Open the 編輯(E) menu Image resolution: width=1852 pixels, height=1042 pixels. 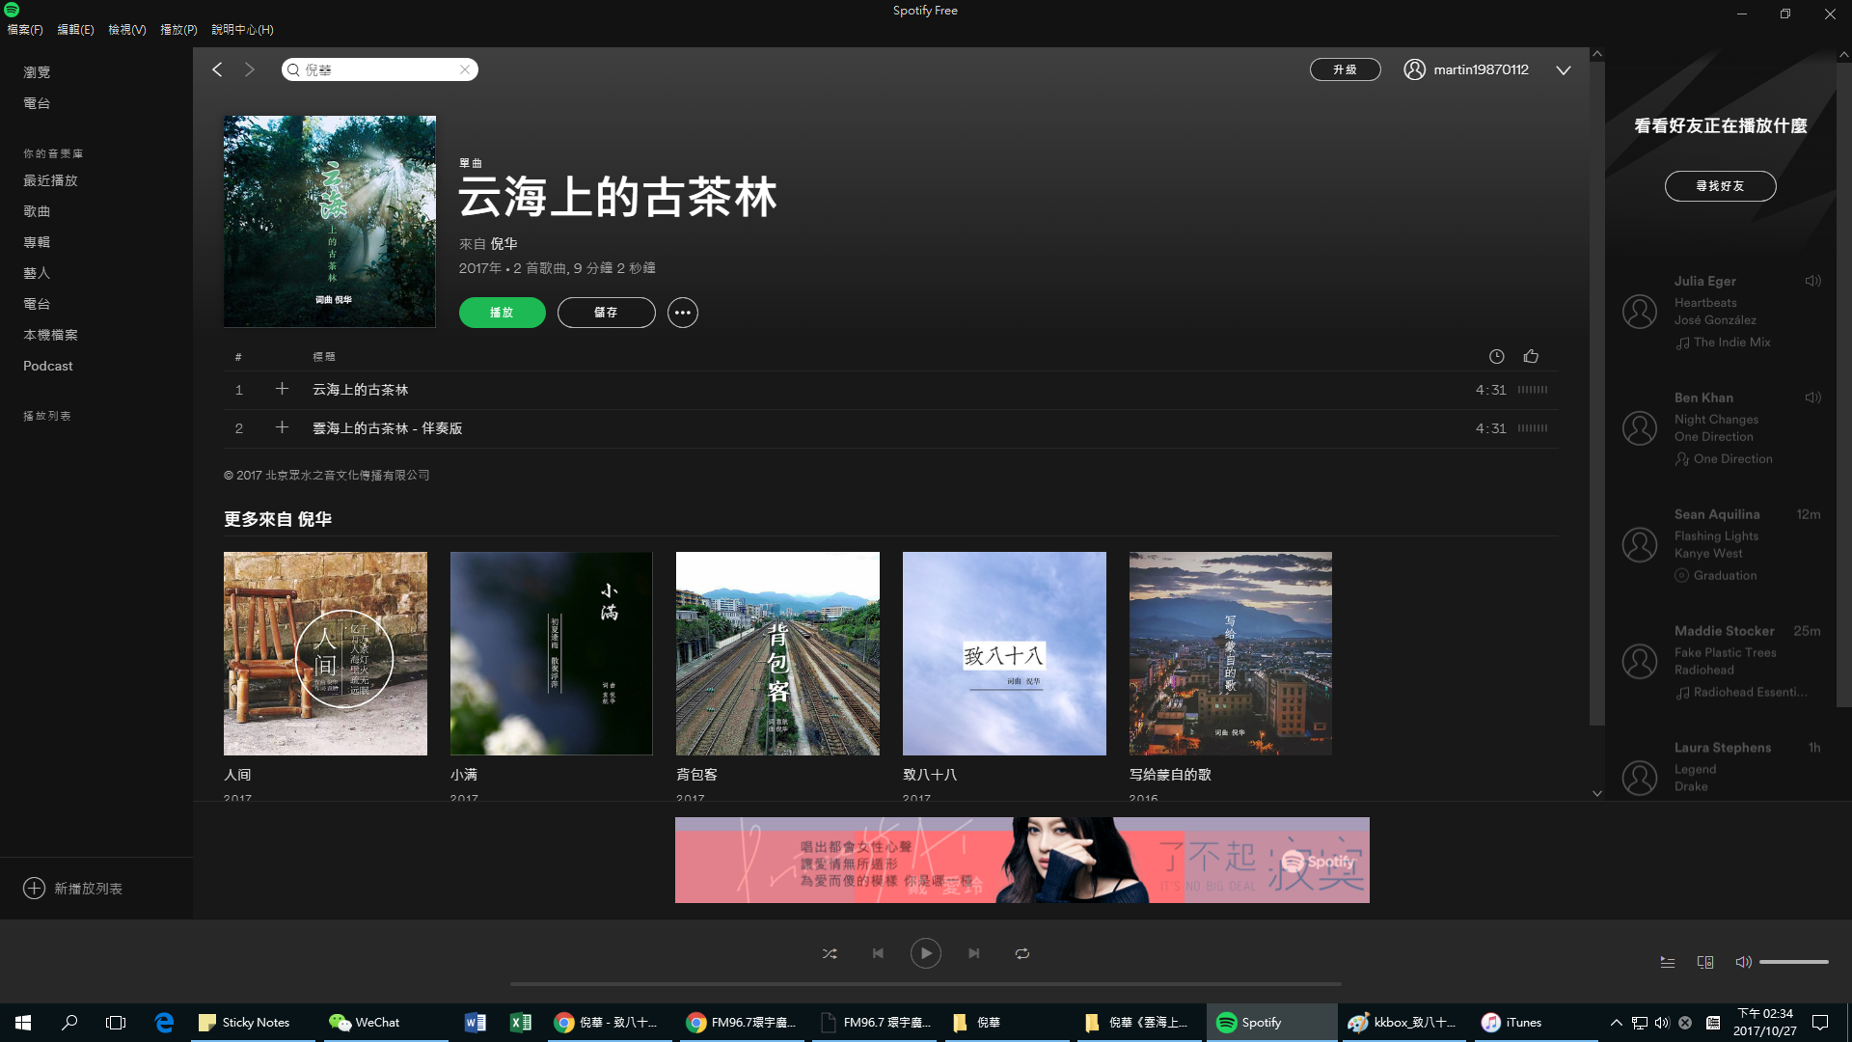tap(75, 30)
